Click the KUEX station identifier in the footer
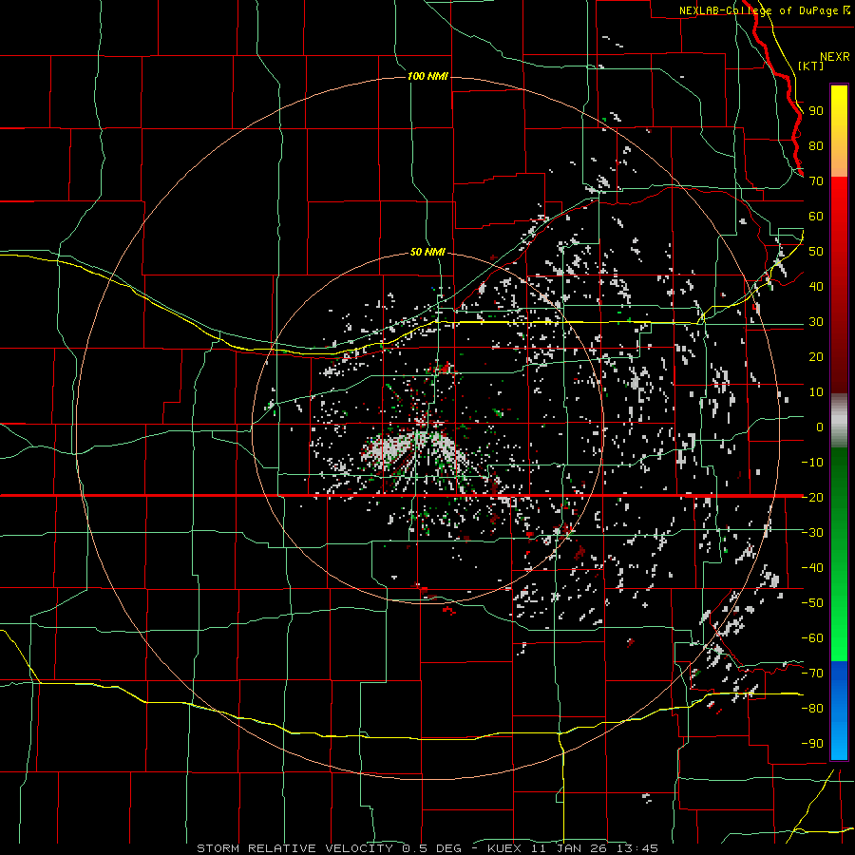Screen dimensions: 855x855 click(503, 848)
